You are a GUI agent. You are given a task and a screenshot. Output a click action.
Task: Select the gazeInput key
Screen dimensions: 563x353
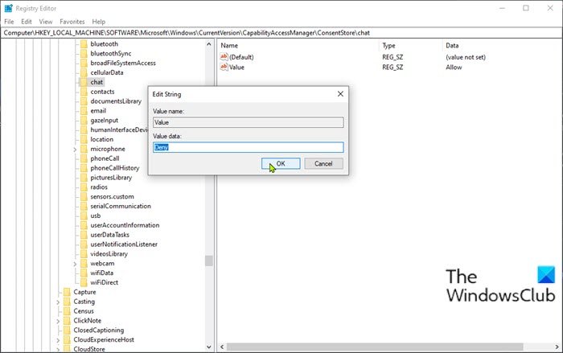(x=104, y=121)
